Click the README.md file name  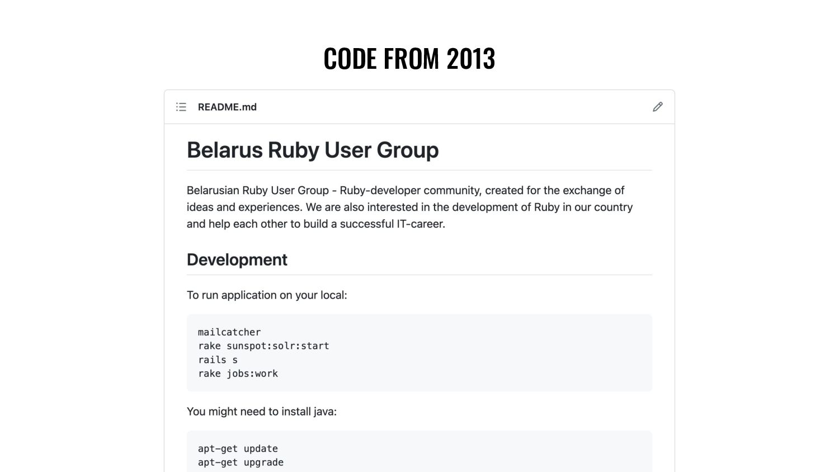click(227, 107)
